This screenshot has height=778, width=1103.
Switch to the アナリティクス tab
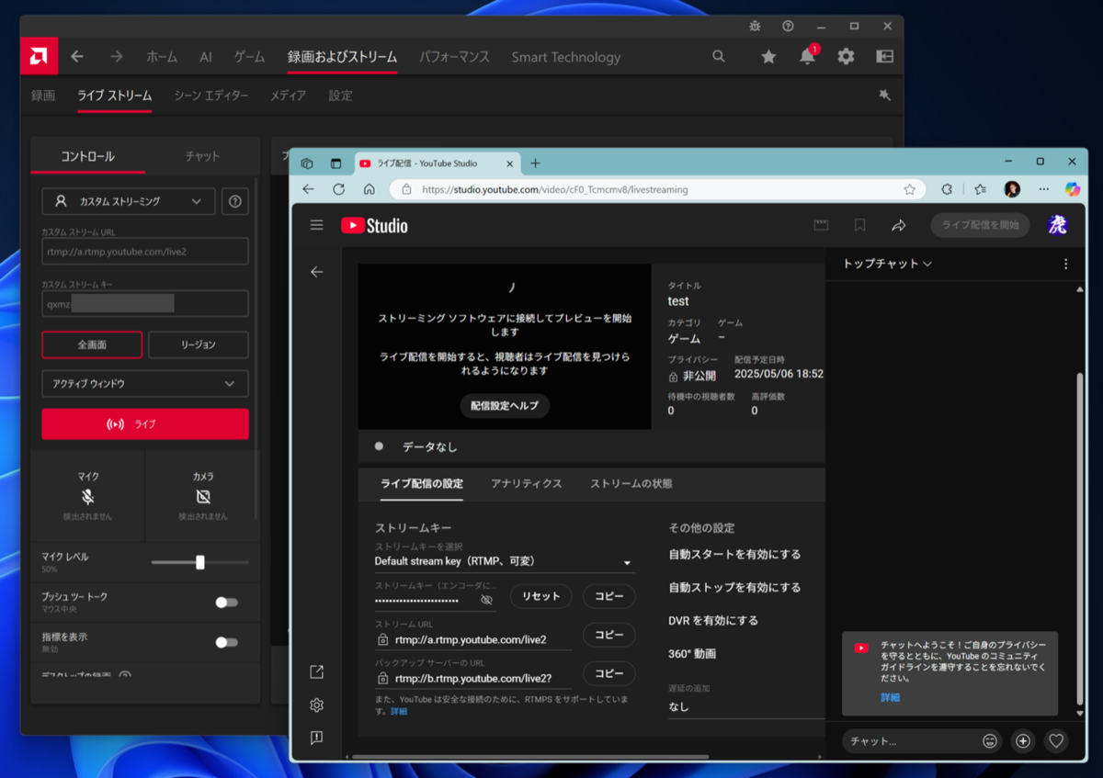526,483
